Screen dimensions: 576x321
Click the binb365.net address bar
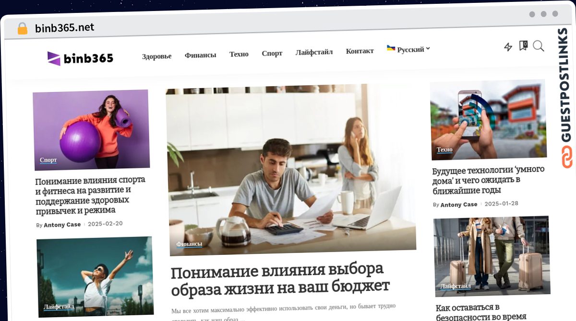coord(64,27)
